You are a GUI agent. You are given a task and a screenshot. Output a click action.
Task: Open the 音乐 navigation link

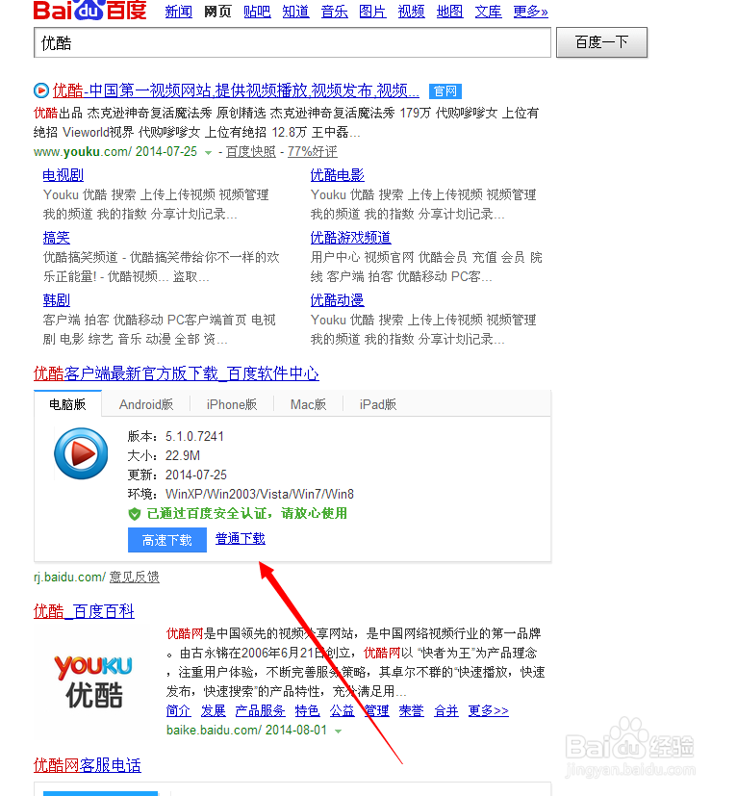click(335, 12)
